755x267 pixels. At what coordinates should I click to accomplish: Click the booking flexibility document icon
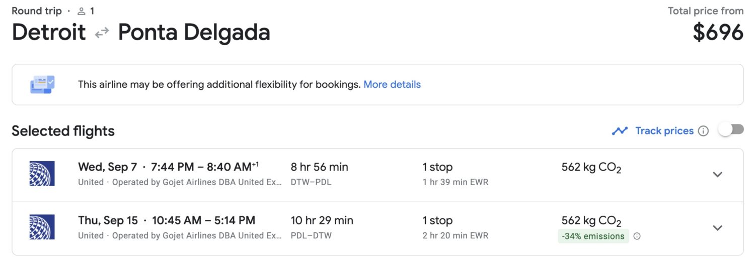42,84
